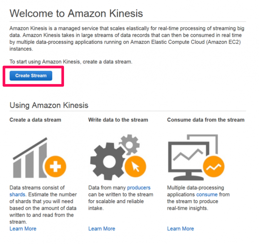Click the Welcome to Amazon Kinesis heading
Viewport: 259px width, 244px height.
(76, 13)
